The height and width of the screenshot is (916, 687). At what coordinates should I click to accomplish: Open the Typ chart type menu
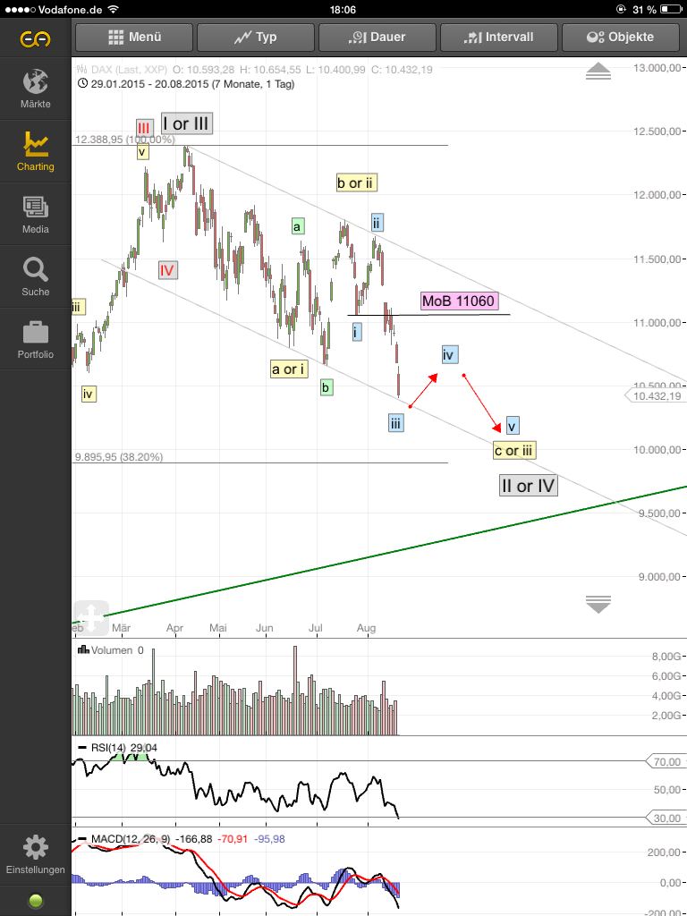click(x=255, y=38)
